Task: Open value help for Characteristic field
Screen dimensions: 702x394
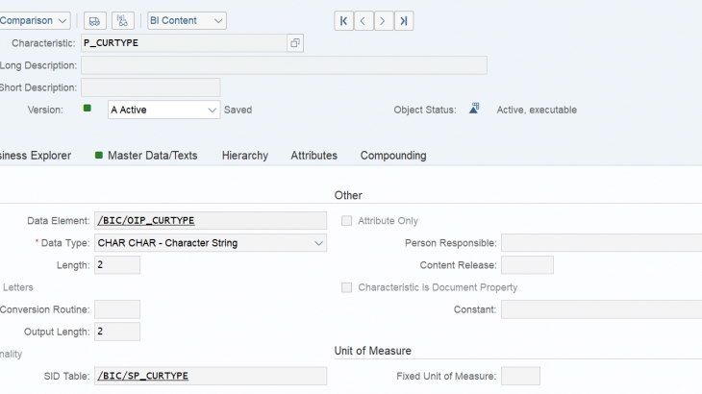Action: (295, 43)
